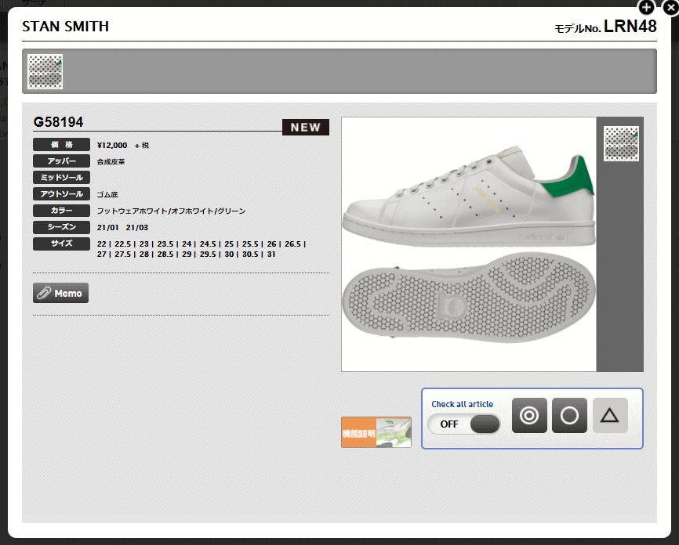This screenshot has height=545, width=679.
Task: Click the STAN SMITH title
Action: [x=65, y=27]
